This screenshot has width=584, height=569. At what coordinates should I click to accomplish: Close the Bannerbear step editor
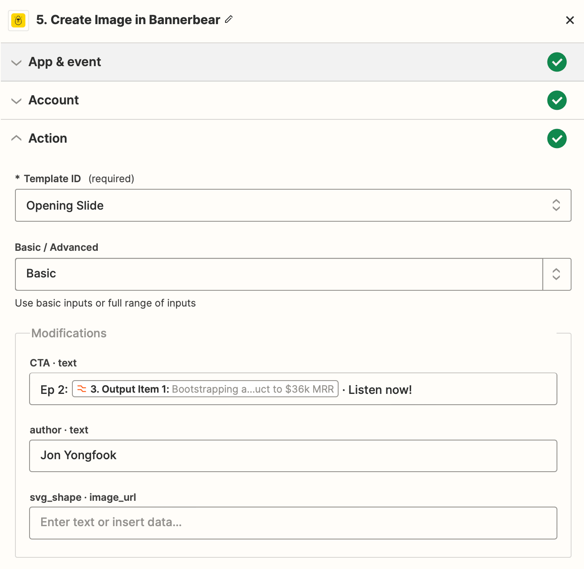(570, 20)
